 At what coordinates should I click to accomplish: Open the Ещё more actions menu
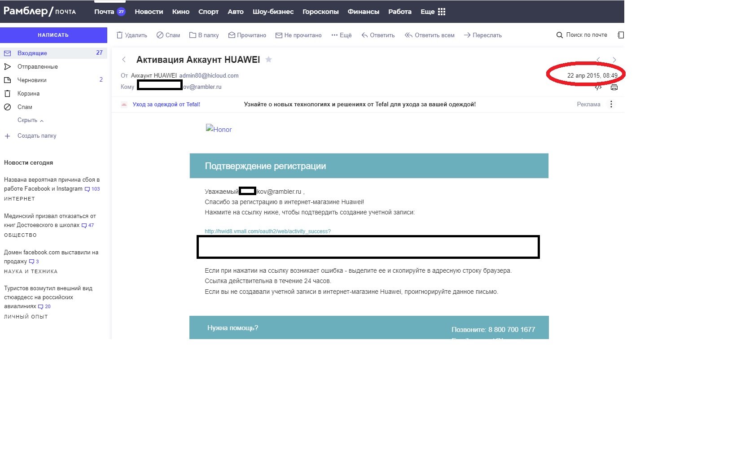pyautogui.click(x=342, y=35)
